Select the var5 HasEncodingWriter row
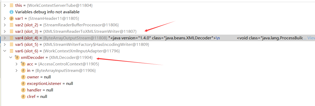The height and width of the screenshot is (106, 315). 157,44
